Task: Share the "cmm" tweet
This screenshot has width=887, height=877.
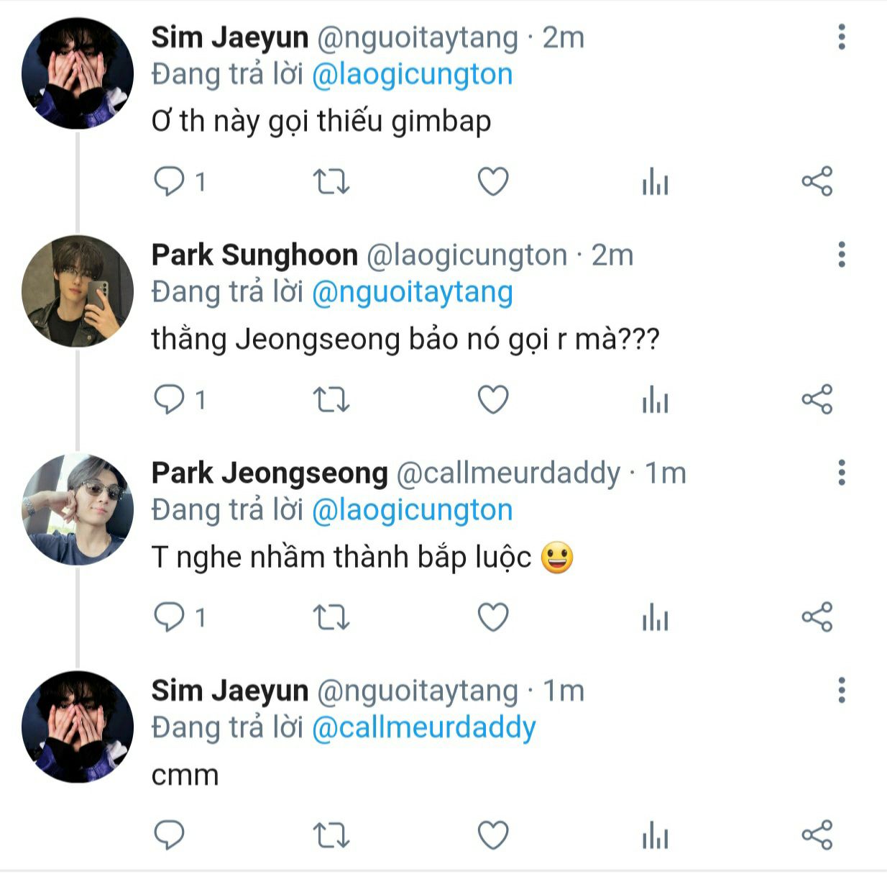Action: 817,835
